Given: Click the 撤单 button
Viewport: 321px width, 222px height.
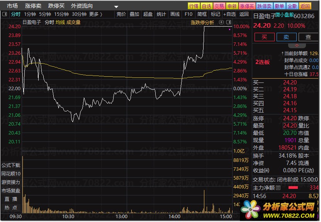Looking at the screenshot, I should click(279, 6).
